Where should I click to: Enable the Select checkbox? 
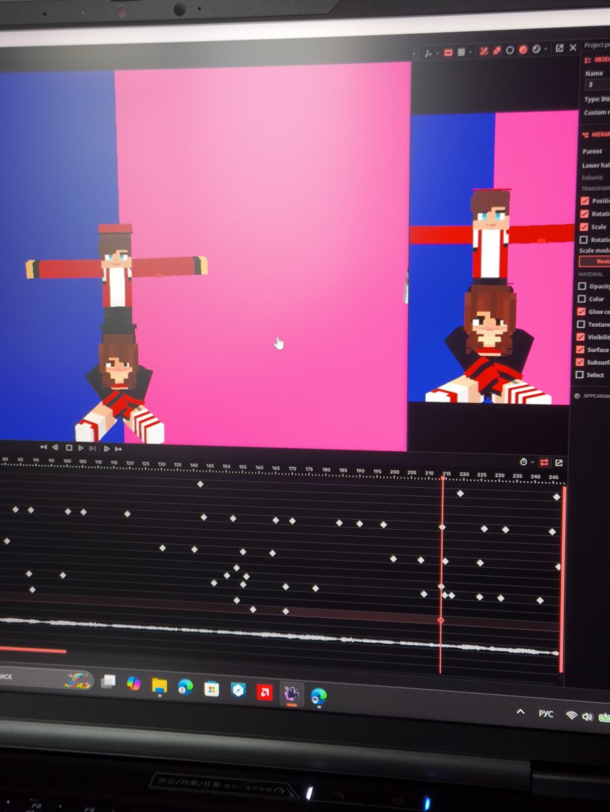580,375
